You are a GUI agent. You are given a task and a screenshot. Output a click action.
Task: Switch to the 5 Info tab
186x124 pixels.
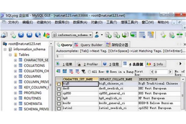[156, 64]
